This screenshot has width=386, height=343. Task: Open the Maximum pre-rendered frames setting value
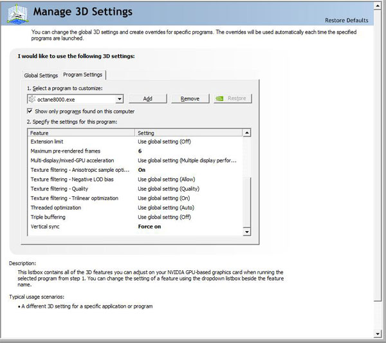coord(140,151)
